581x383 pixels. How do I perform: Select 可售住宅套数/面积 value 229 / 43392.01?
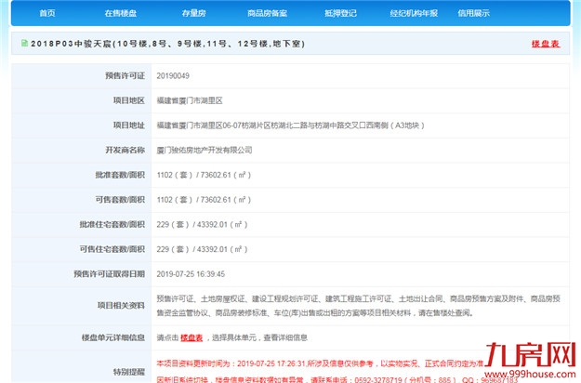[x=202, y=249]
